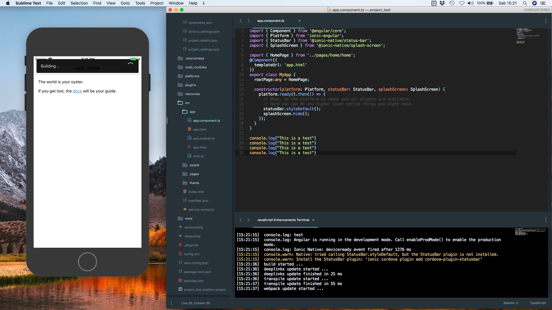This screenshot has width=552, height=310.
Task: Select app.component.ts in sidebar
Action: point(206,121)
